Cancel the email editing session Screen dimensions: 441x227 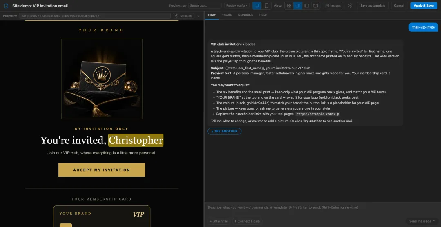point(399,6)
